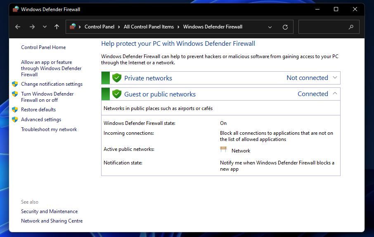Open Advanced settings link
The image size is (374, 237).
[x=41, y=120]
